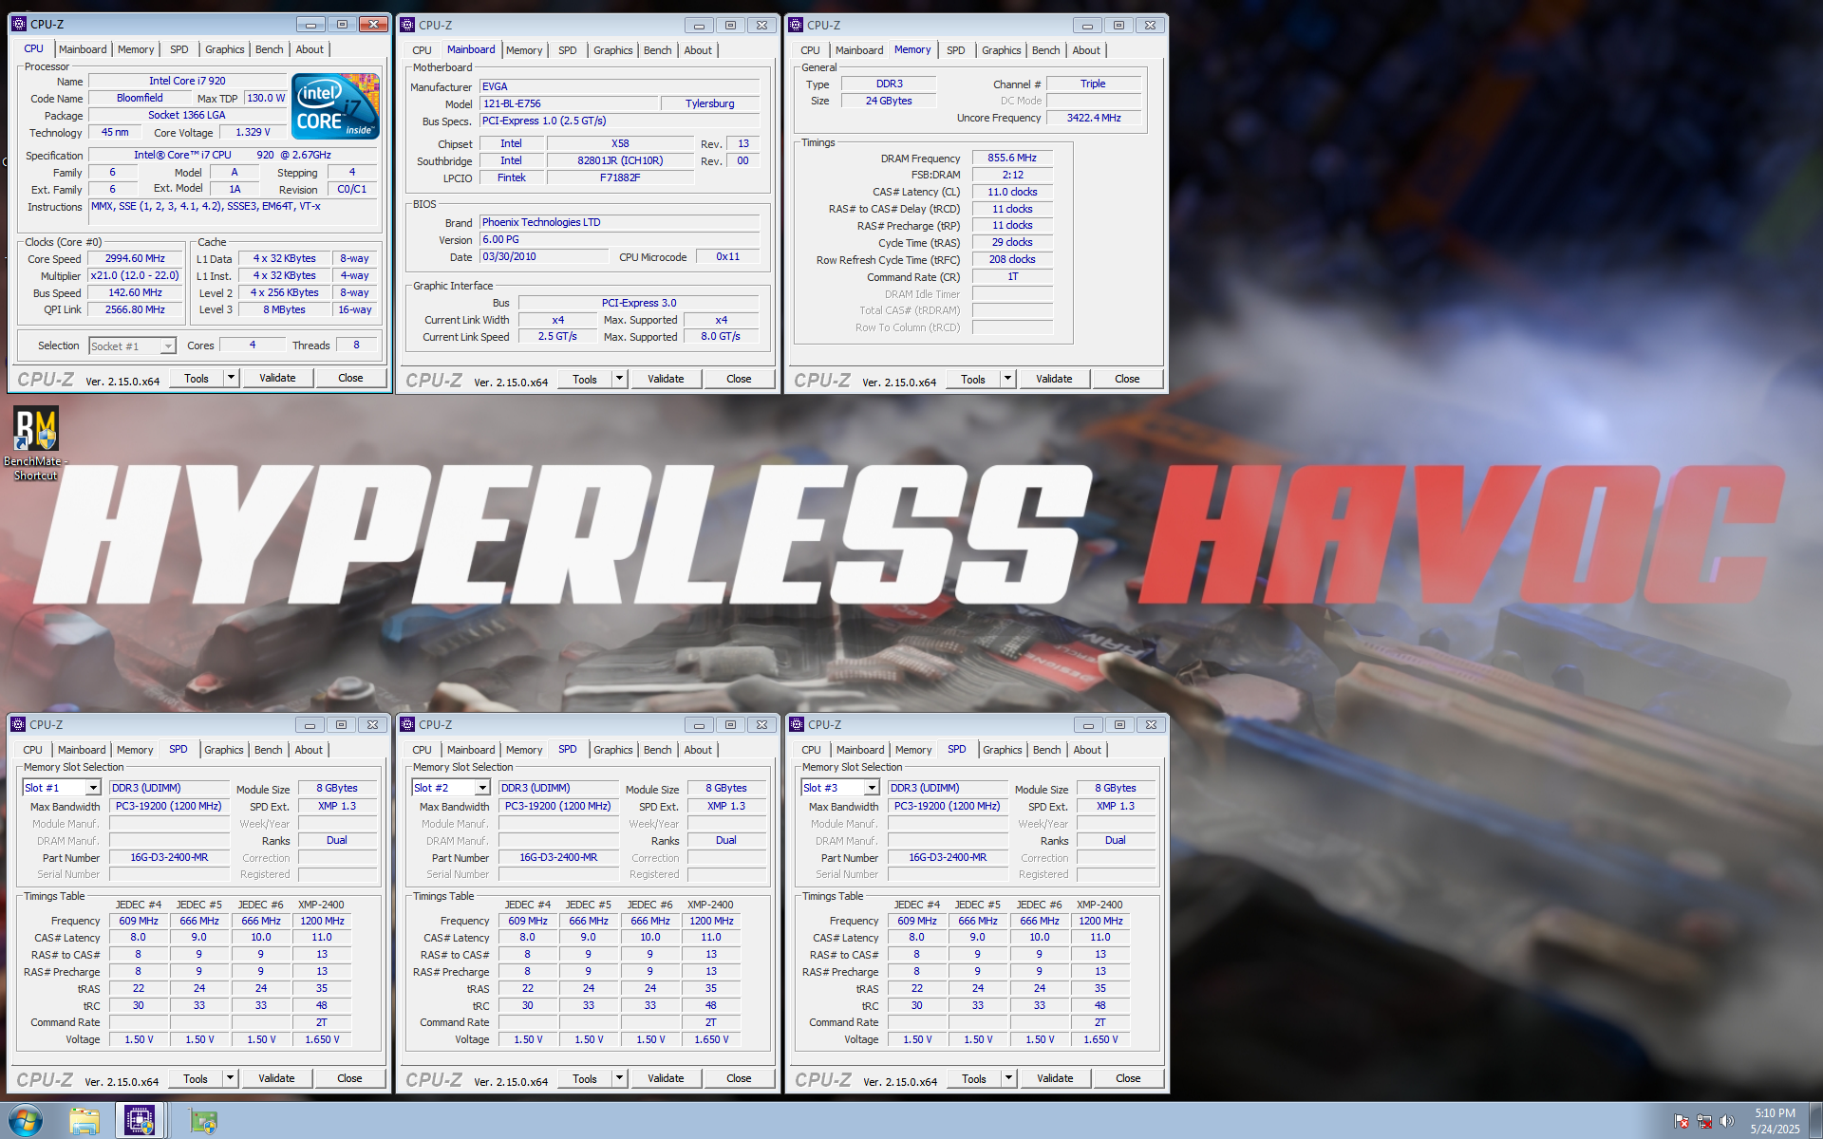This screenshot has height=1139, width=1823.
Task: Minimize the Memory tab CPU-Z window
Action: (1087, 26)
